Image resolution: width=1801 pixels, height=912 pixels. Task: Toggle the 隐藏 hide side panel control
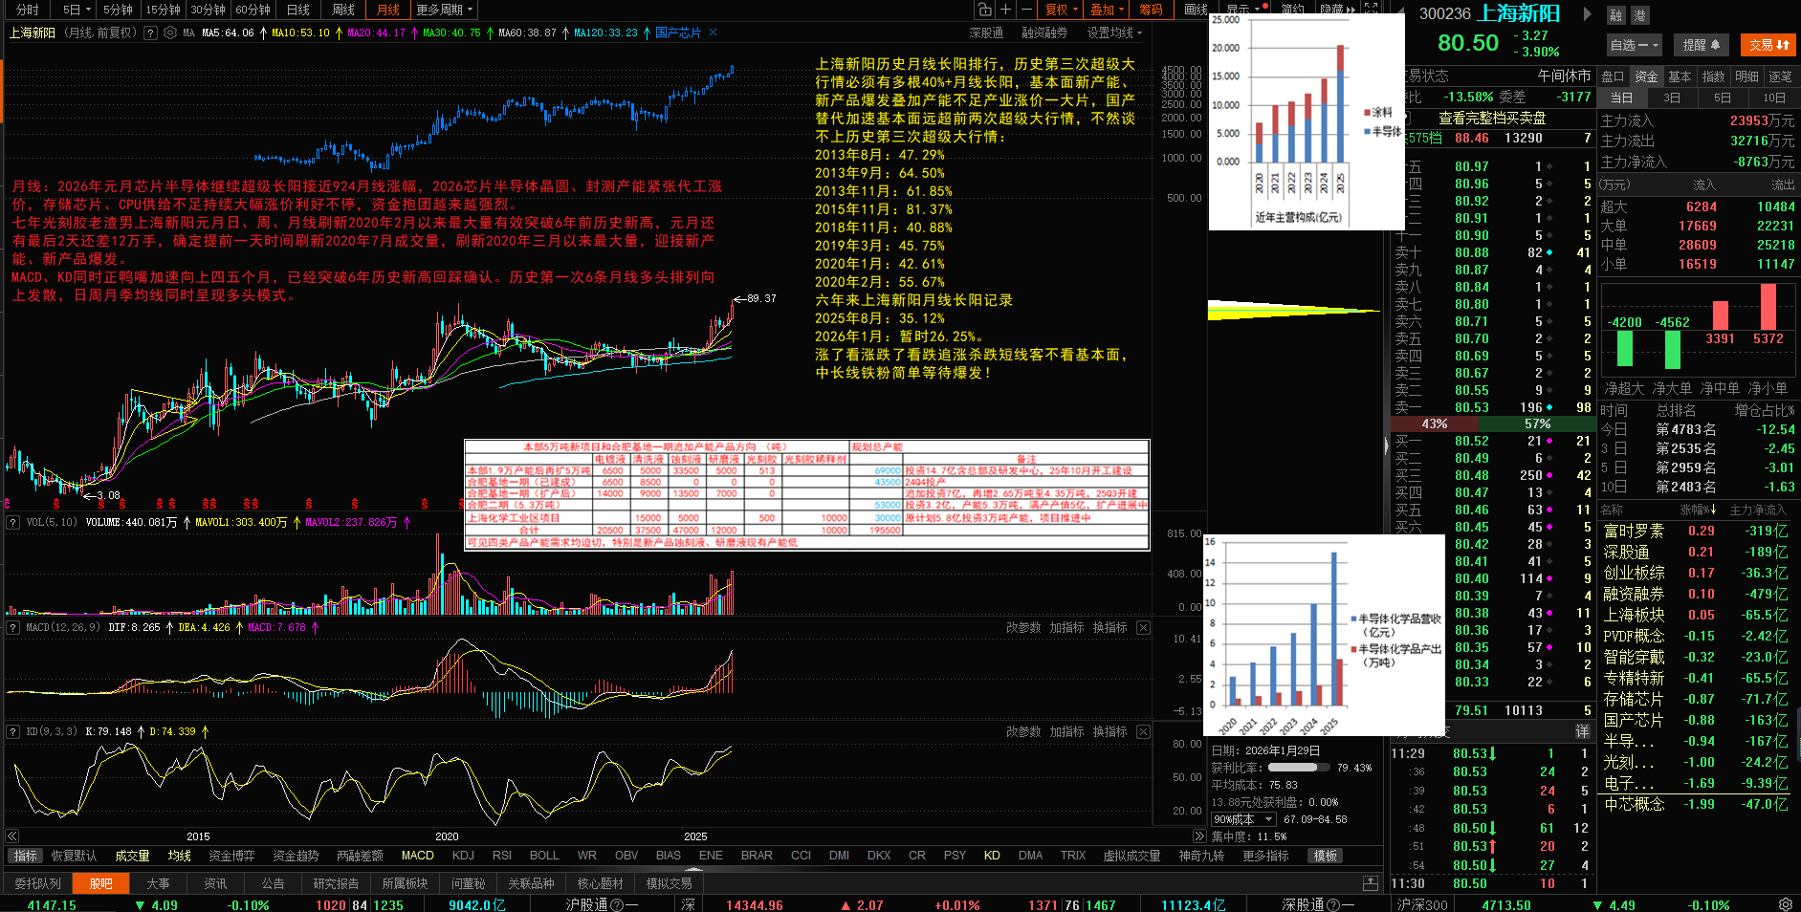(x=1337, y=10)
